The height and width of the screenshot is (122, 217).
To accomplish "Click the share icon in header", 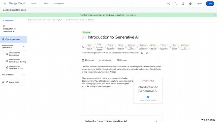I will (168, 4).
